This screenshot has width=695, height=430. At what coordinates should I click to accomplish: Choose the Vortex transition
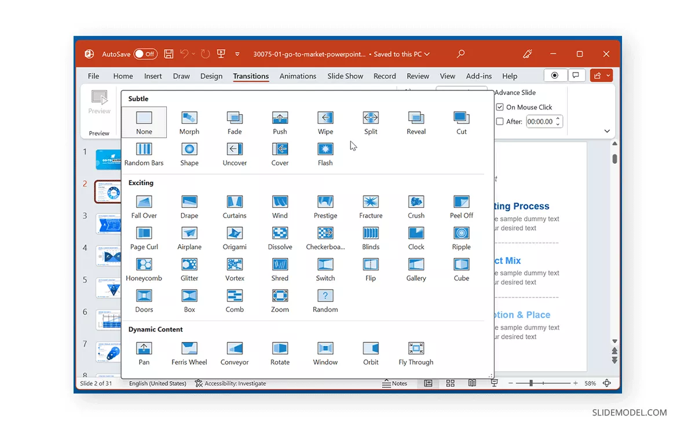235,269
